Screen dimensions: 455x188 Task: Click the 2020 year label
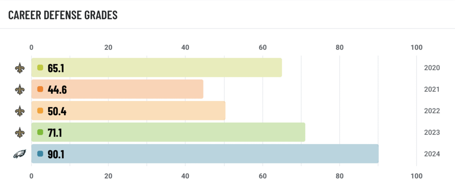(432, 68)
